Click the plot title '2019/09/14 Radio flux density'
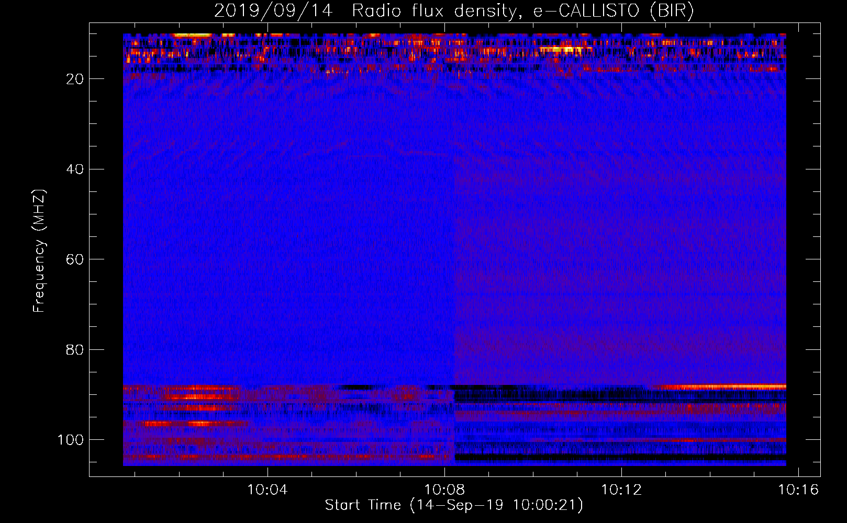The width and height of the screenshot is (847, 523). [x=454, y=11]
